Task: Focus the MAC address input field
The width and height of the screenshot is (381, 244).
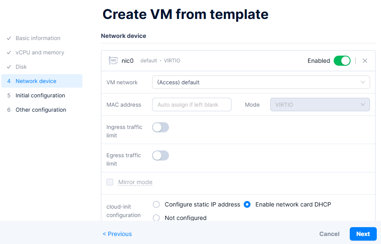Action: tap(192, 105)
